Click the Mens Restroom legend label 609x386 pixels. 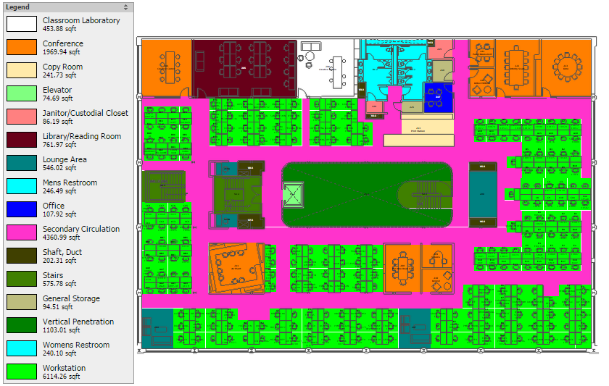click(70, 182)
